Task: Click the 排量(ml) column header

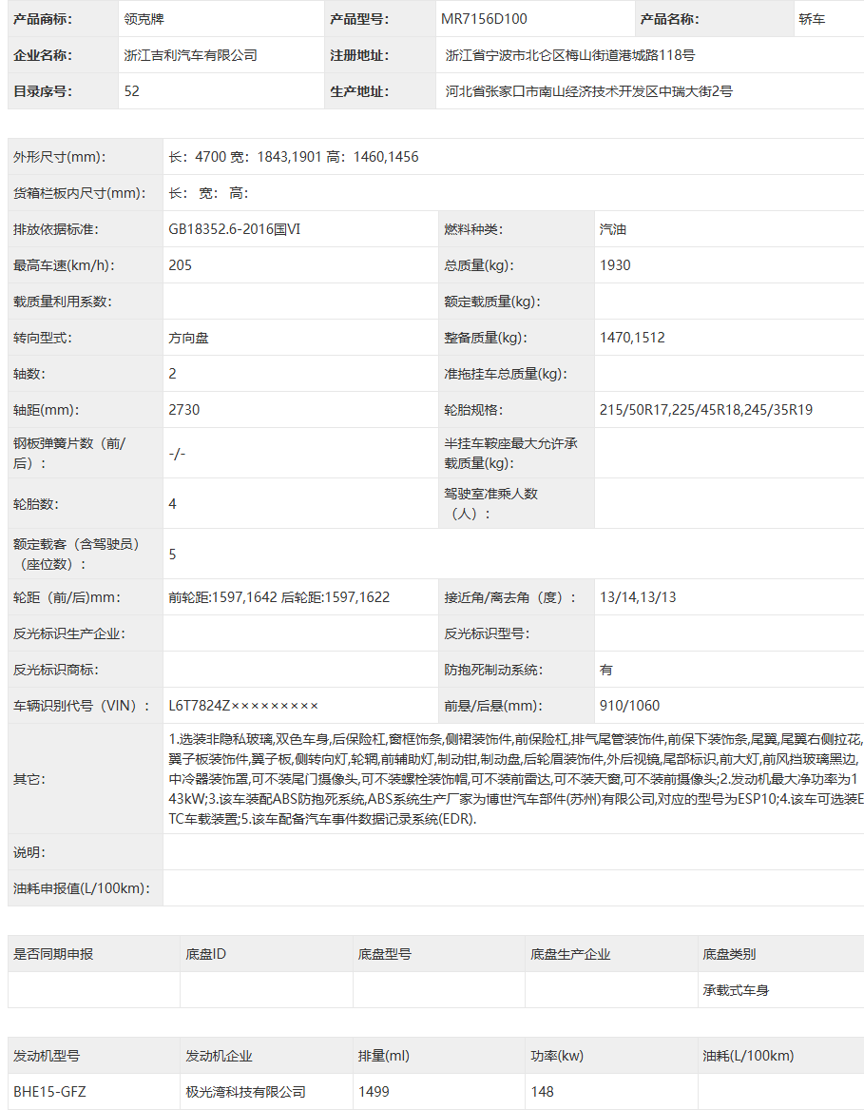Action: 384,1056
